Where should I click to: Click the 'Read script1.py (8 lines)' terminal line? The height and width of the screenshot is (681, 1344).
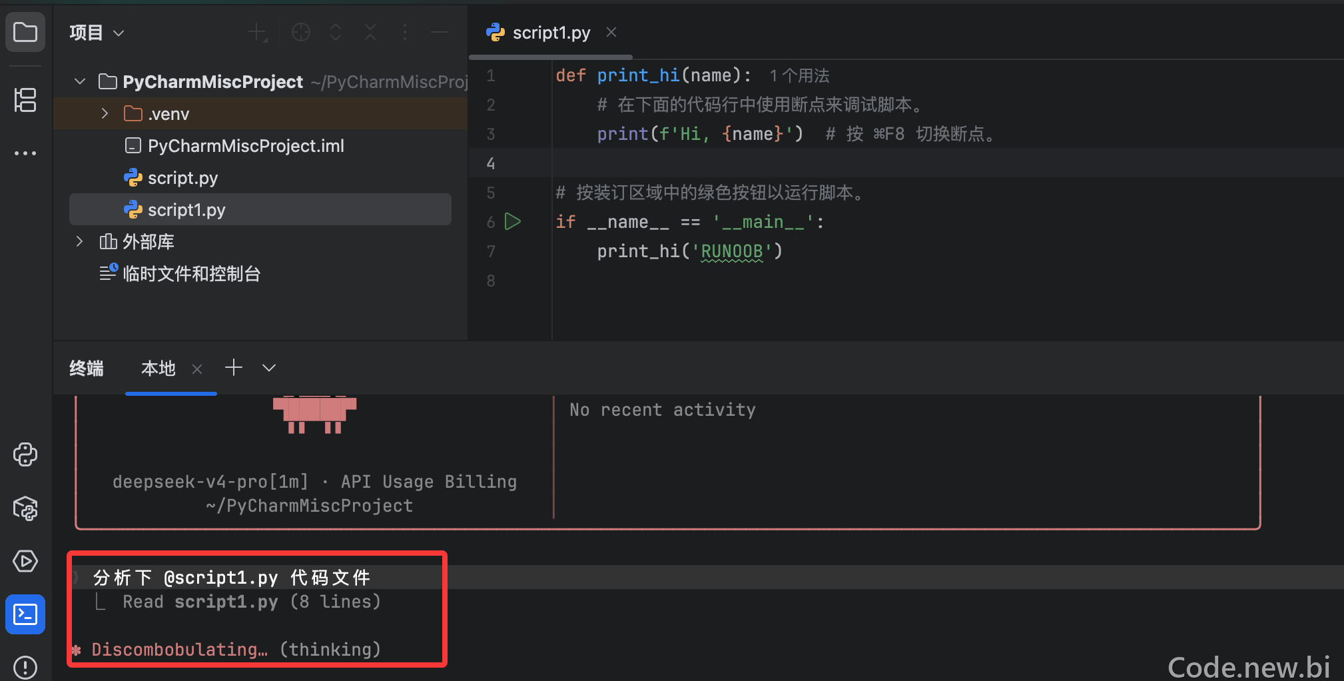[x=252, y=602]
